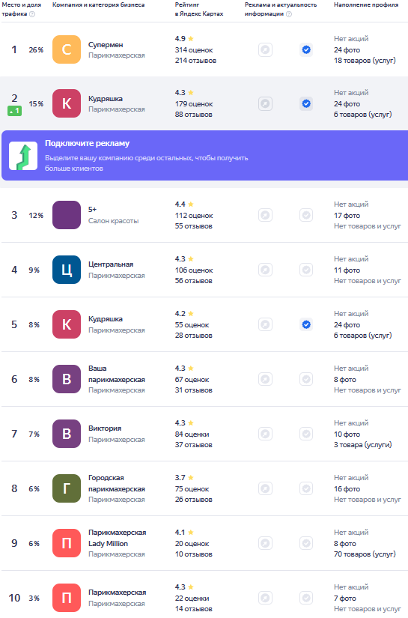The width and height of the screenshot is (408, 618).
Task: Click the advertising icon in Кудряшка 15% row
Action: pyautogui.click(x=266, y=103)
